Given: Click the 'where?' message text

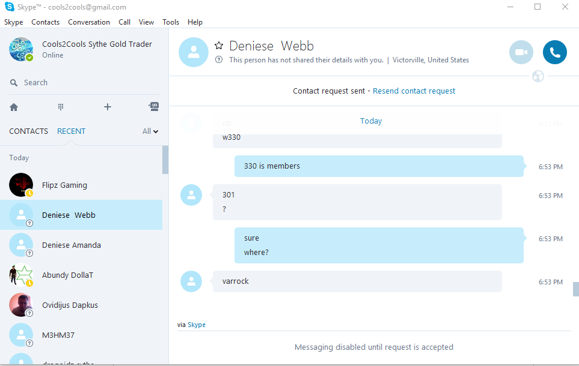Looking at the screenshot, I should [x=256, y=253].
